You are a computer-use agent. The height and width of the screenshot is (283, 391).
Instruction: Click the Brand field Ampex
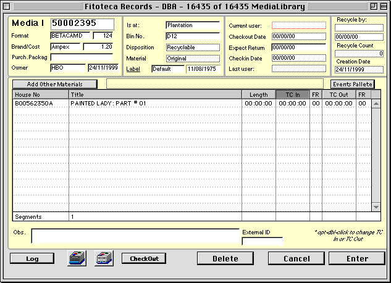[65, 47]
